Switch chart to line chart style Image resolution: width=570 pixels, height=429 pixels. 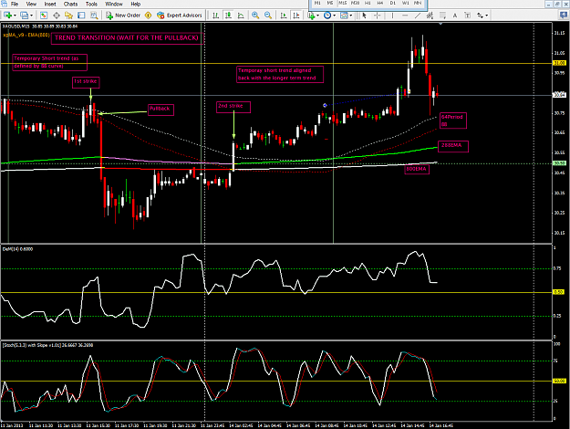(241, 16)
